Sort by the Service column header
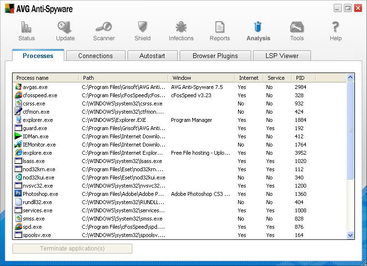The width and height of the screenshot is (367, 266). click(x=277, y=78)
